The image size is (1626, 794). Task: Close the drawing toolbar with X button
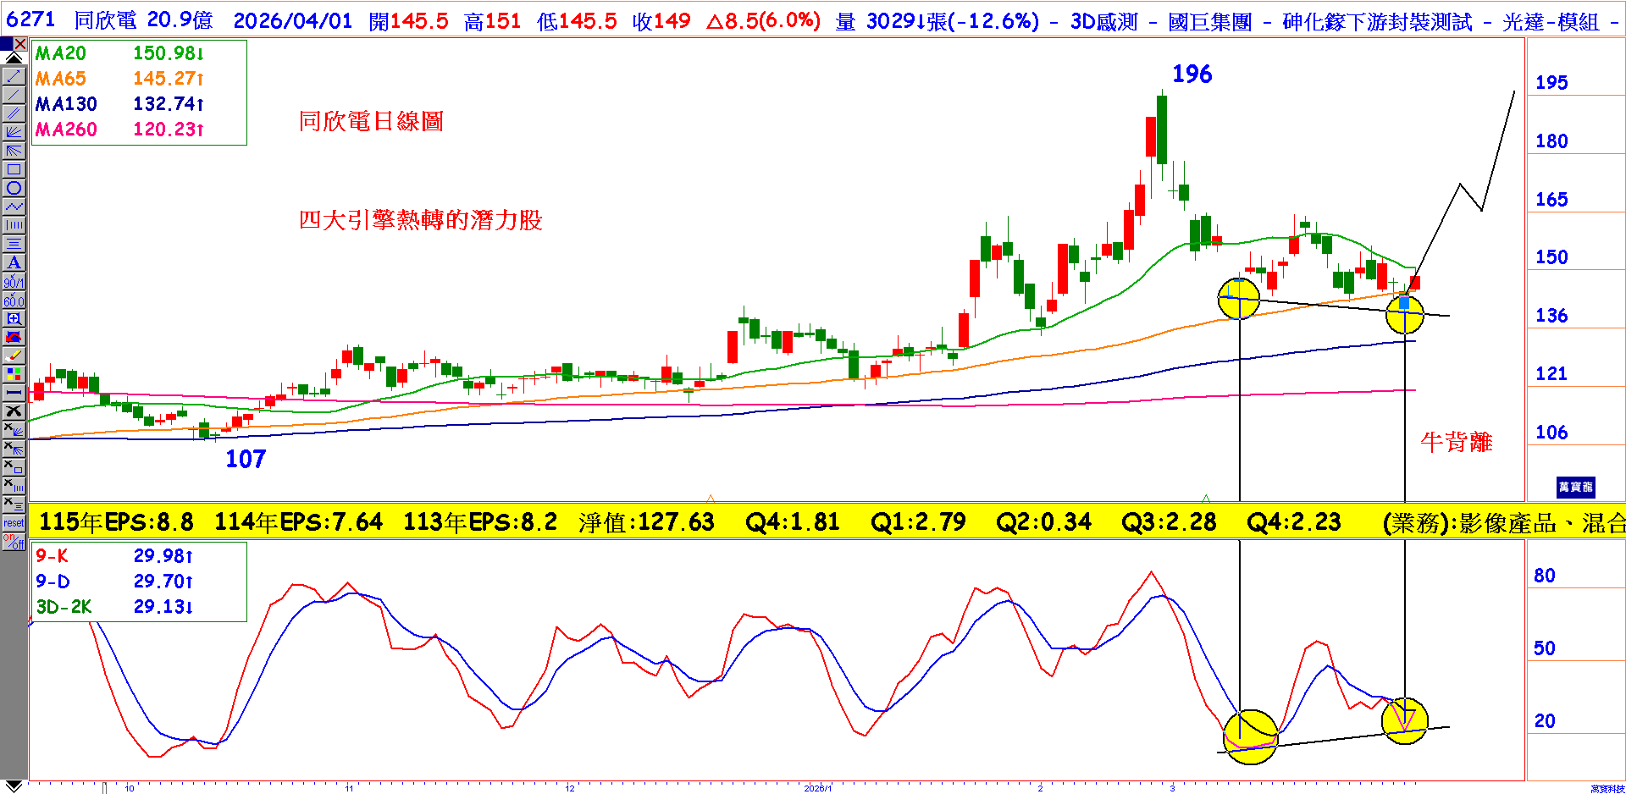pyautogui.click(x=20, y=44)
